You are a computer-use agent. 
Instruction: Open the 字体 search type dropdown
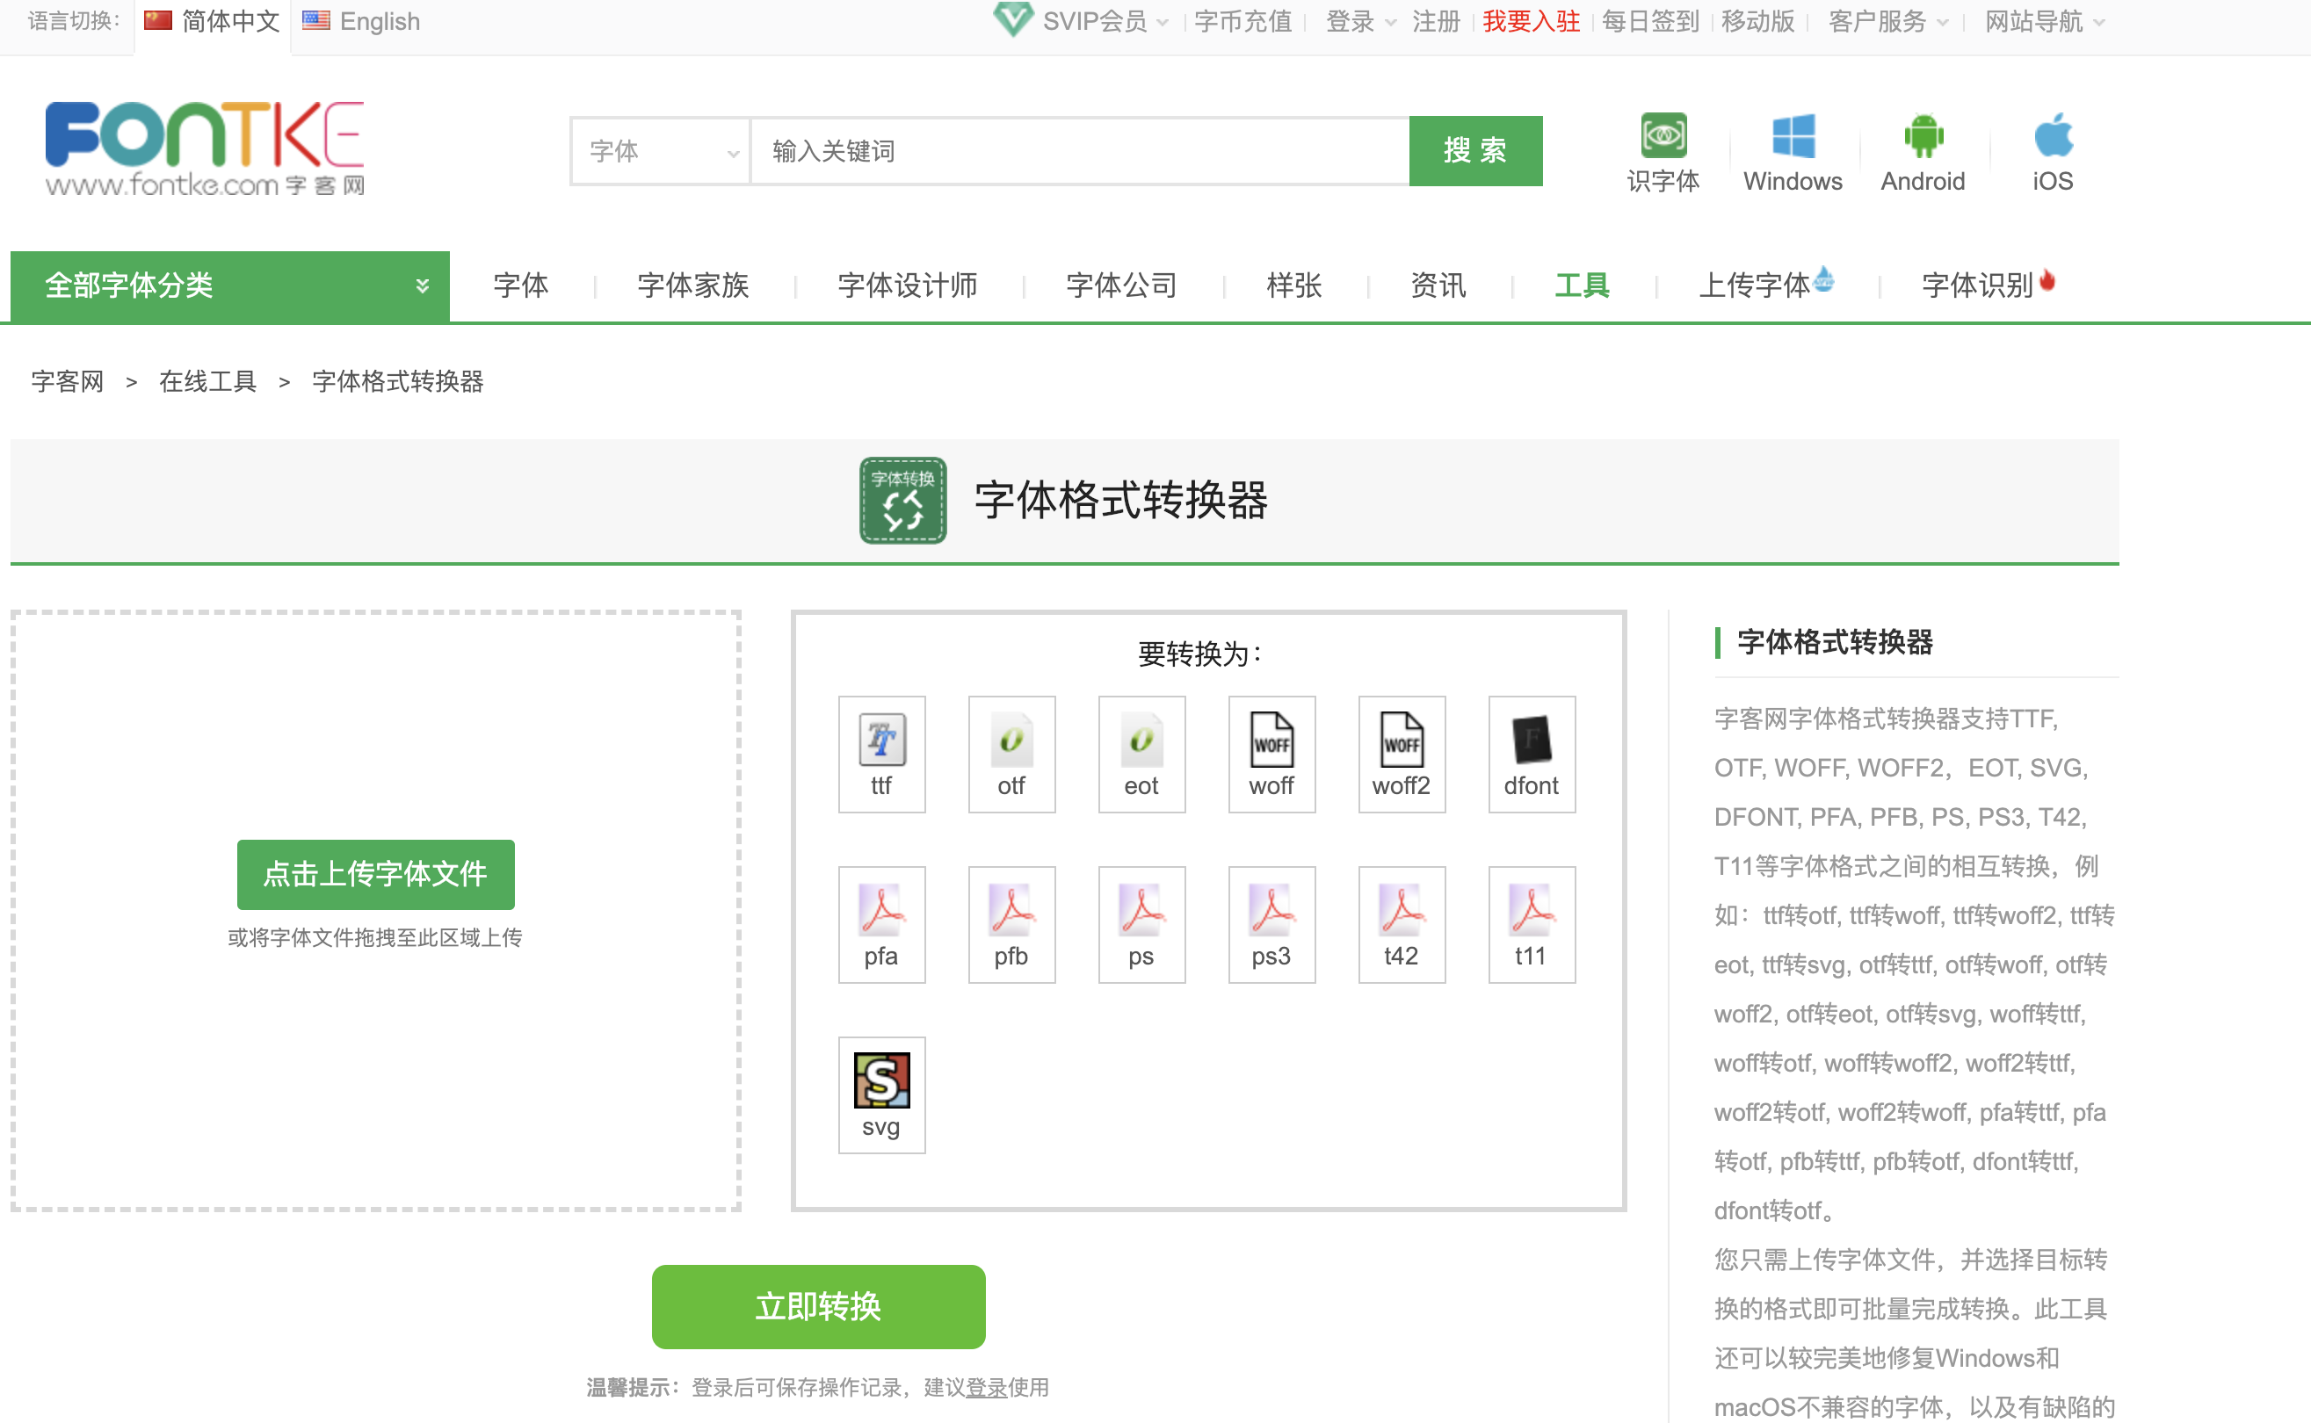661,150
